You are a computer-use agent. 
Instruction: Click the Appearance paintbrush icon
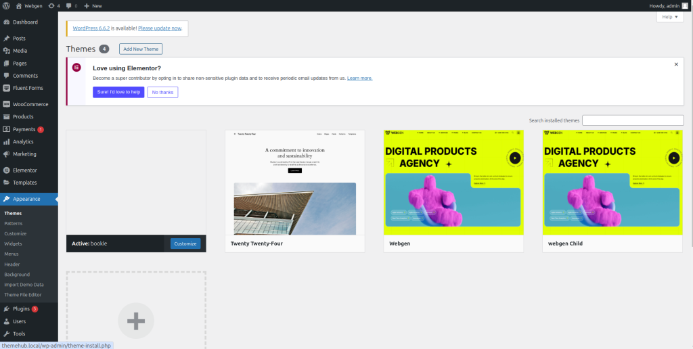tap(7, 199)
